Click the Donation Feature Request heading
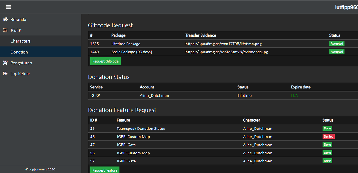This screenshot has height=173, width=358. [122, 110]
